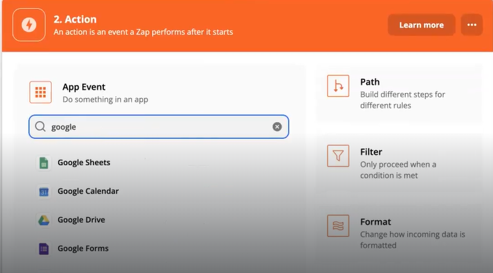Click 'Build different steps' description
This screenshot has width=493, height=273.
(402, 100)
